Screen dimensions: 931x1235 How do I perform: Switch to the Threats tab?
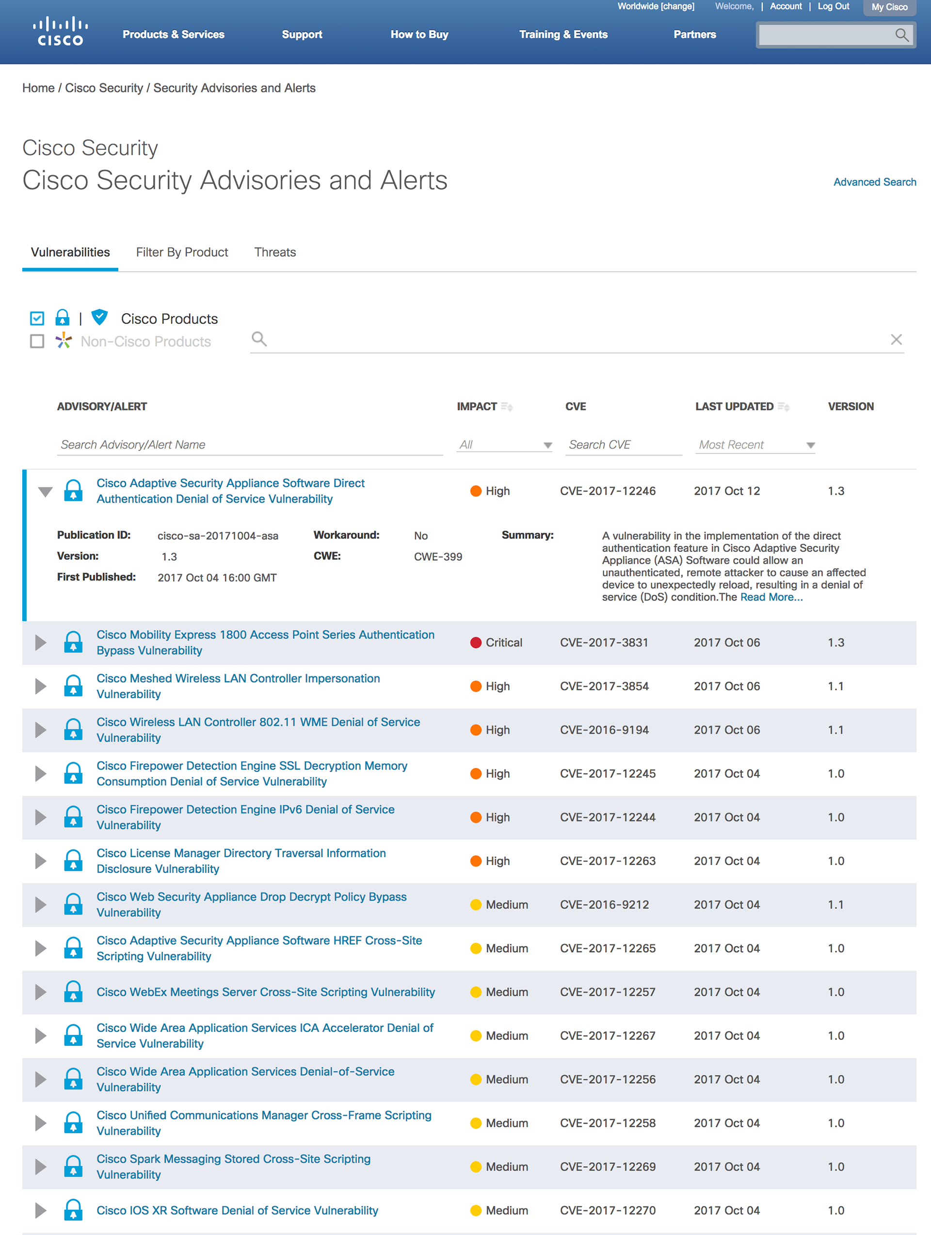[x=275, y=252]
